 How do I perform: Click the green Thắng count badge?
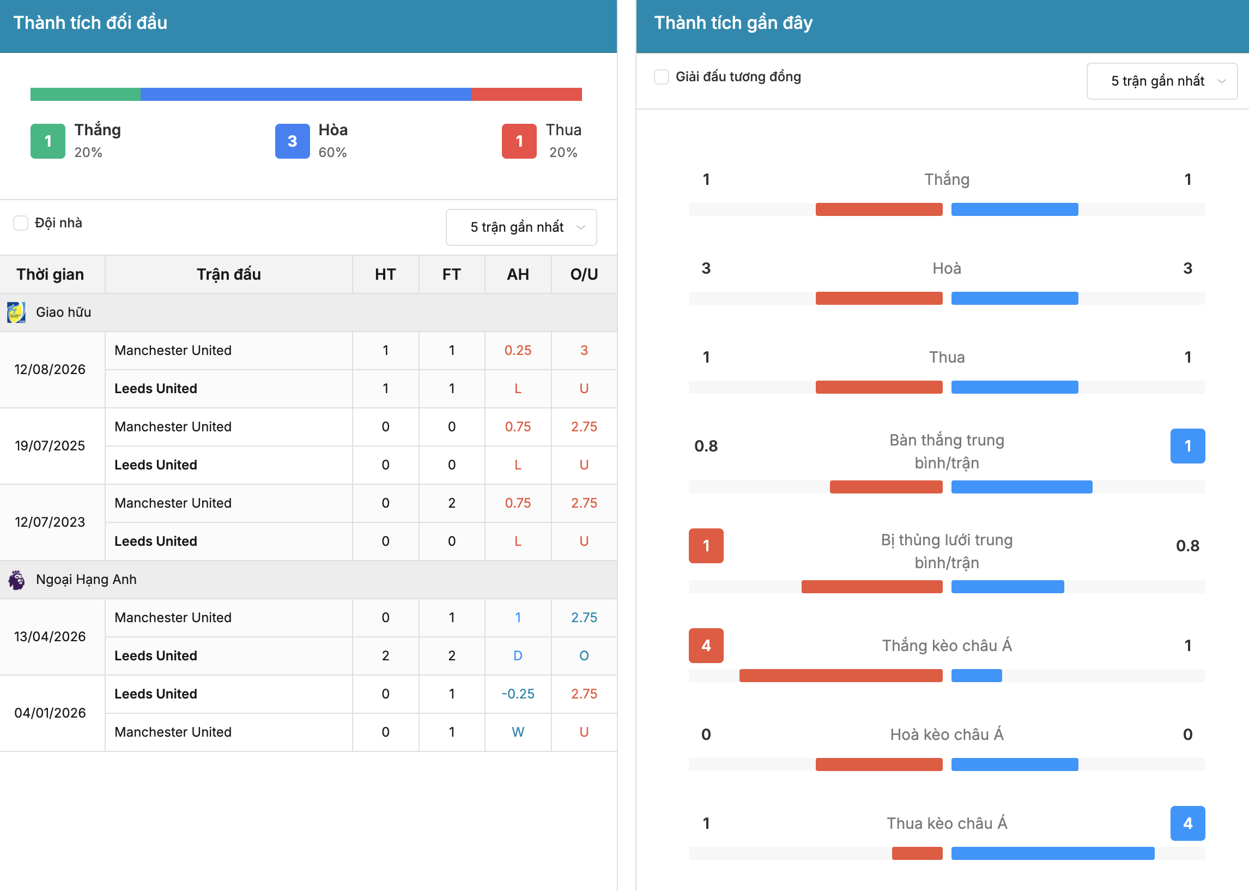[x=48, y=141]
